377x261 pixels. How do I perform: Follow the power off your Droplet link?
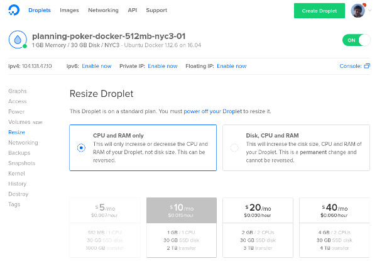pyautogui.click(x=212, y=111)
